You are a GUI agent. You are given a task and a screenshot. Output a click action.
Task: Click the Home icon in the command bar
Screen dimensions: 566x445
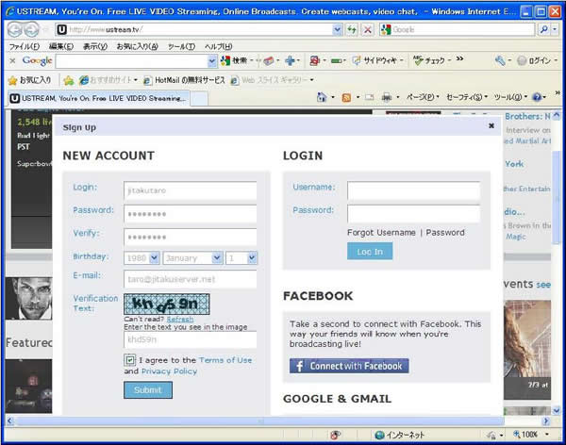click(x=322, y=97)
